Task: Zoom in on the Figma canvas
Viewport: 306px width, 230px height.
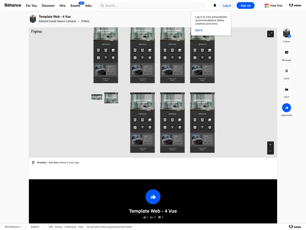Action: 270,145
